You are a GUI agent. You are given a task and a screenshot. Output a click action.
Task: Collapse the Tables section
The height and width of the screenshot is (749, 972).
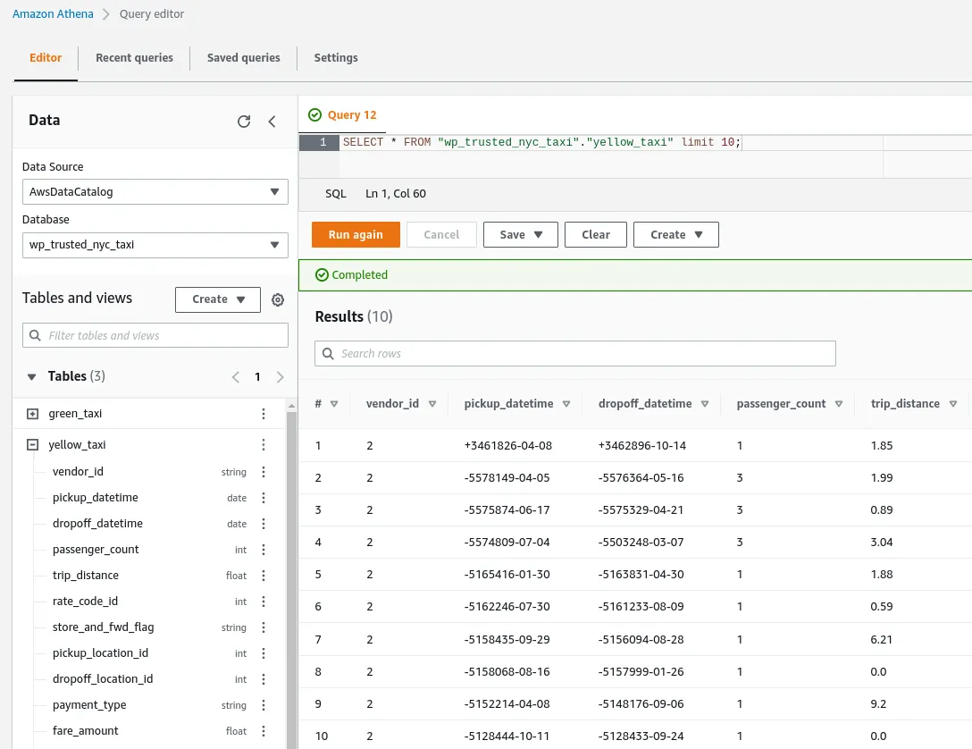pos(31,377)
